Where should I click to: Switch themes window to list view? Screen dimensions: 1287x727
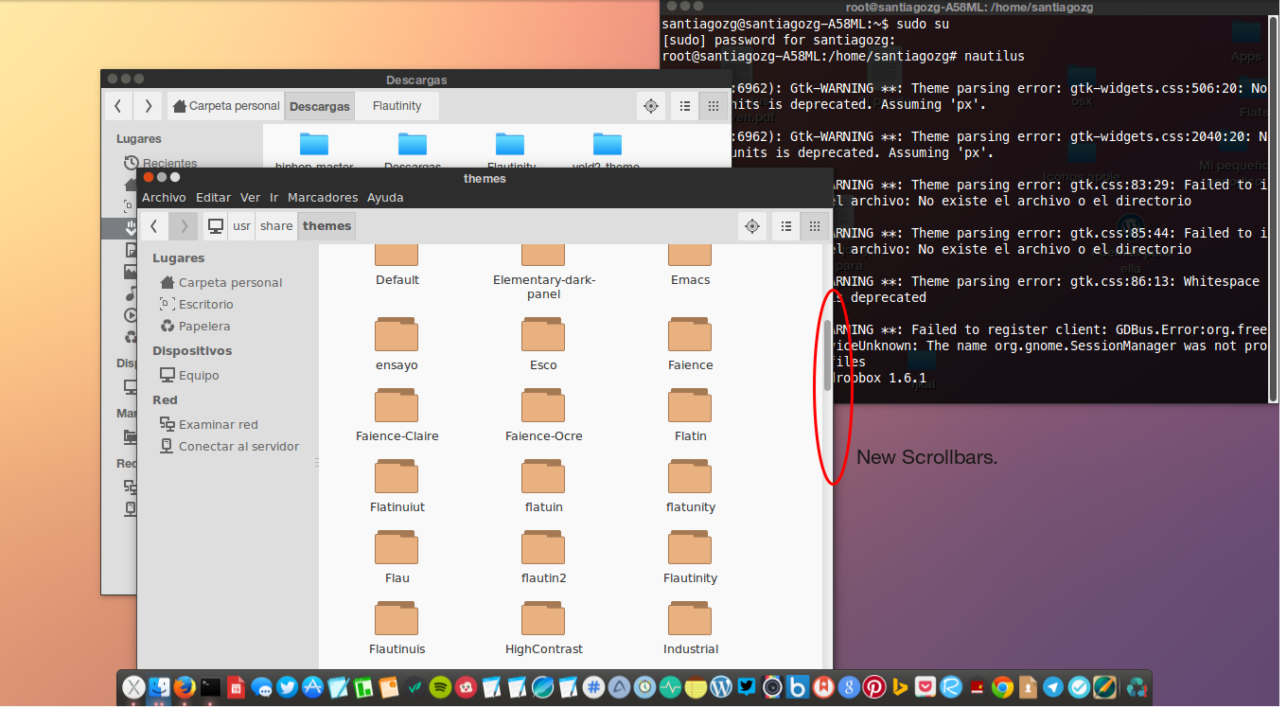(x=785, y=226)
